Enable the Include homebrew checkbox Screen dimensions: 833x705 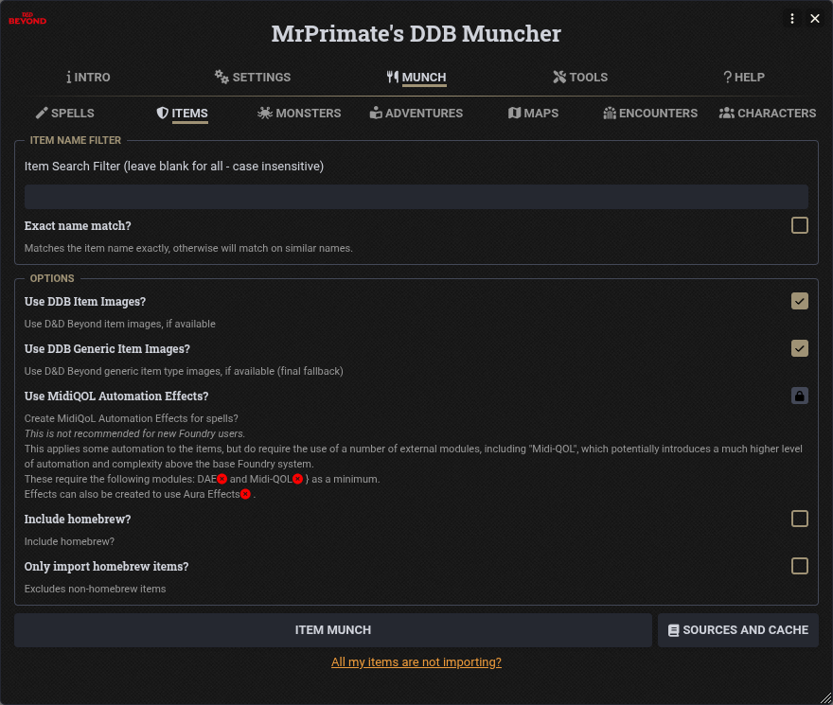[800, 519]
